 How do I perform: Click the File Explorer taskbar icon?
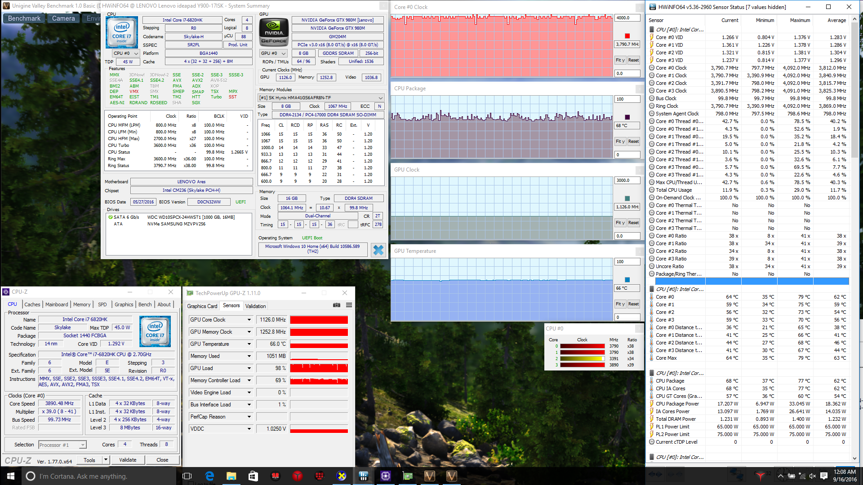(x=231, y=476)
